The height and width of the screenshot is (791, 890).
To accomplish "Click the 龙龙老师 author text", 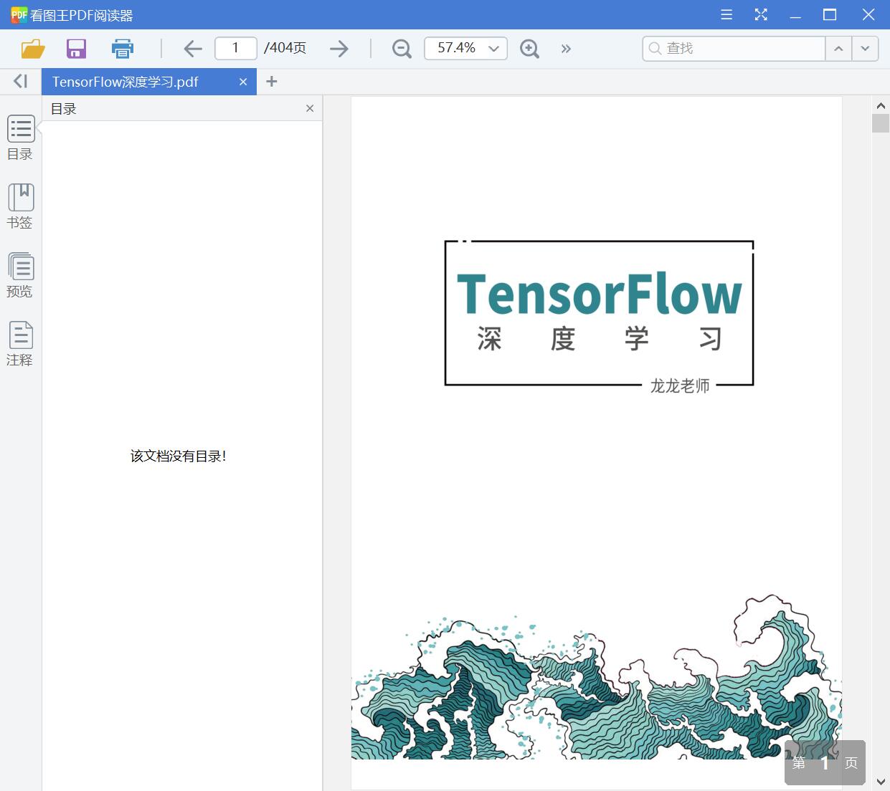I will pos(680,386).
